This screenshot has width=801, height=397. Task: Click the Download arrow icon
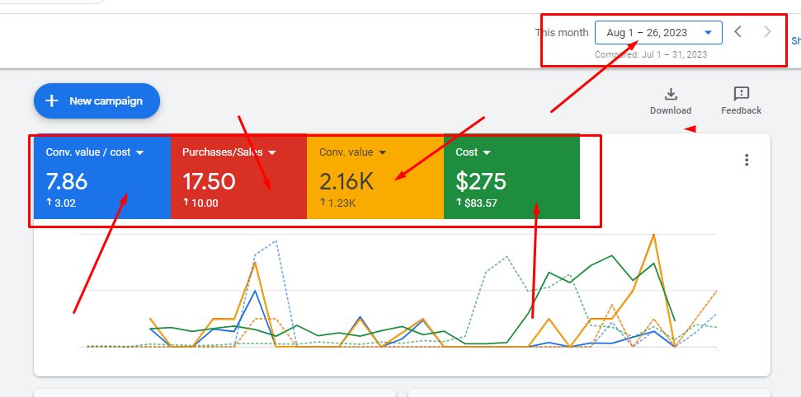671,94
